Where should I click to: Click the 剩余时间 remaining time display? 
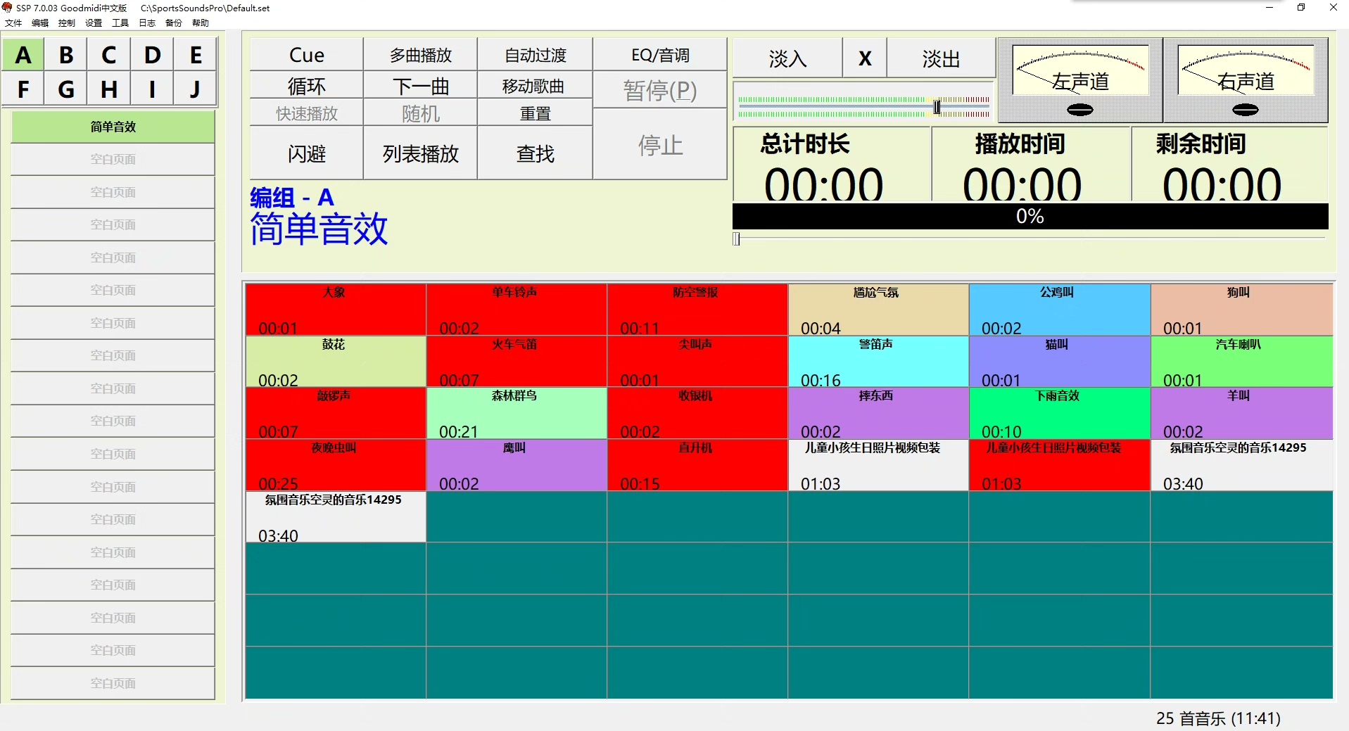pos(1230,165)
